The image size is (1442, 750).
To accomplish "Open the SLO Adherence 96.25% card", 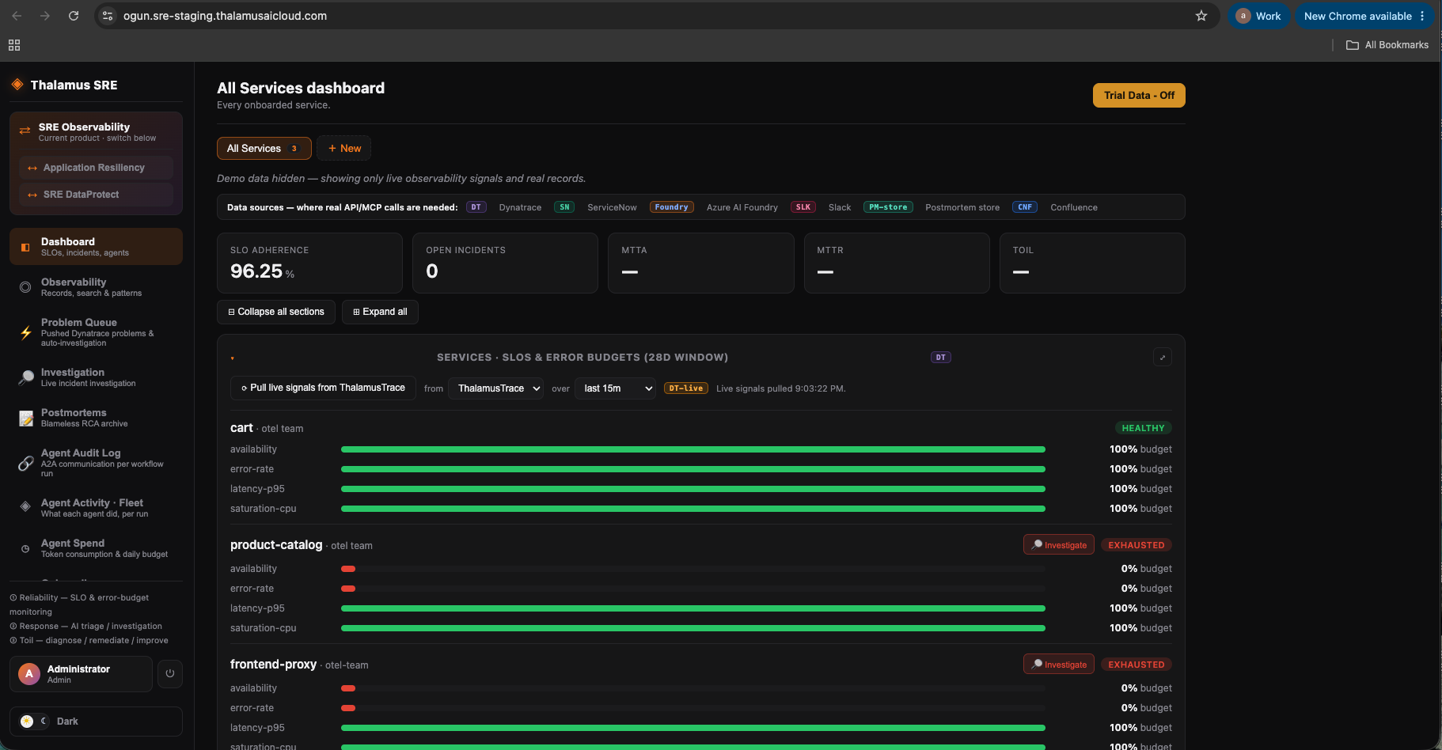I will click(x=309, y=263).
